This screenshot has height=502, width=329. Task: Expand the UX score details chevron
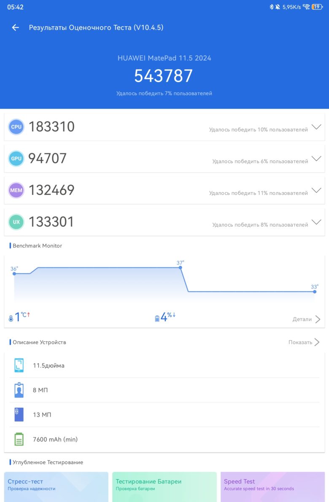[x=316, y=222]
